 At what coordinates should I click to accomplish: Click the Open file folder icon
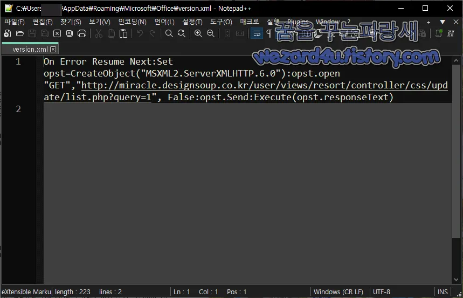[x=20, y=33]
